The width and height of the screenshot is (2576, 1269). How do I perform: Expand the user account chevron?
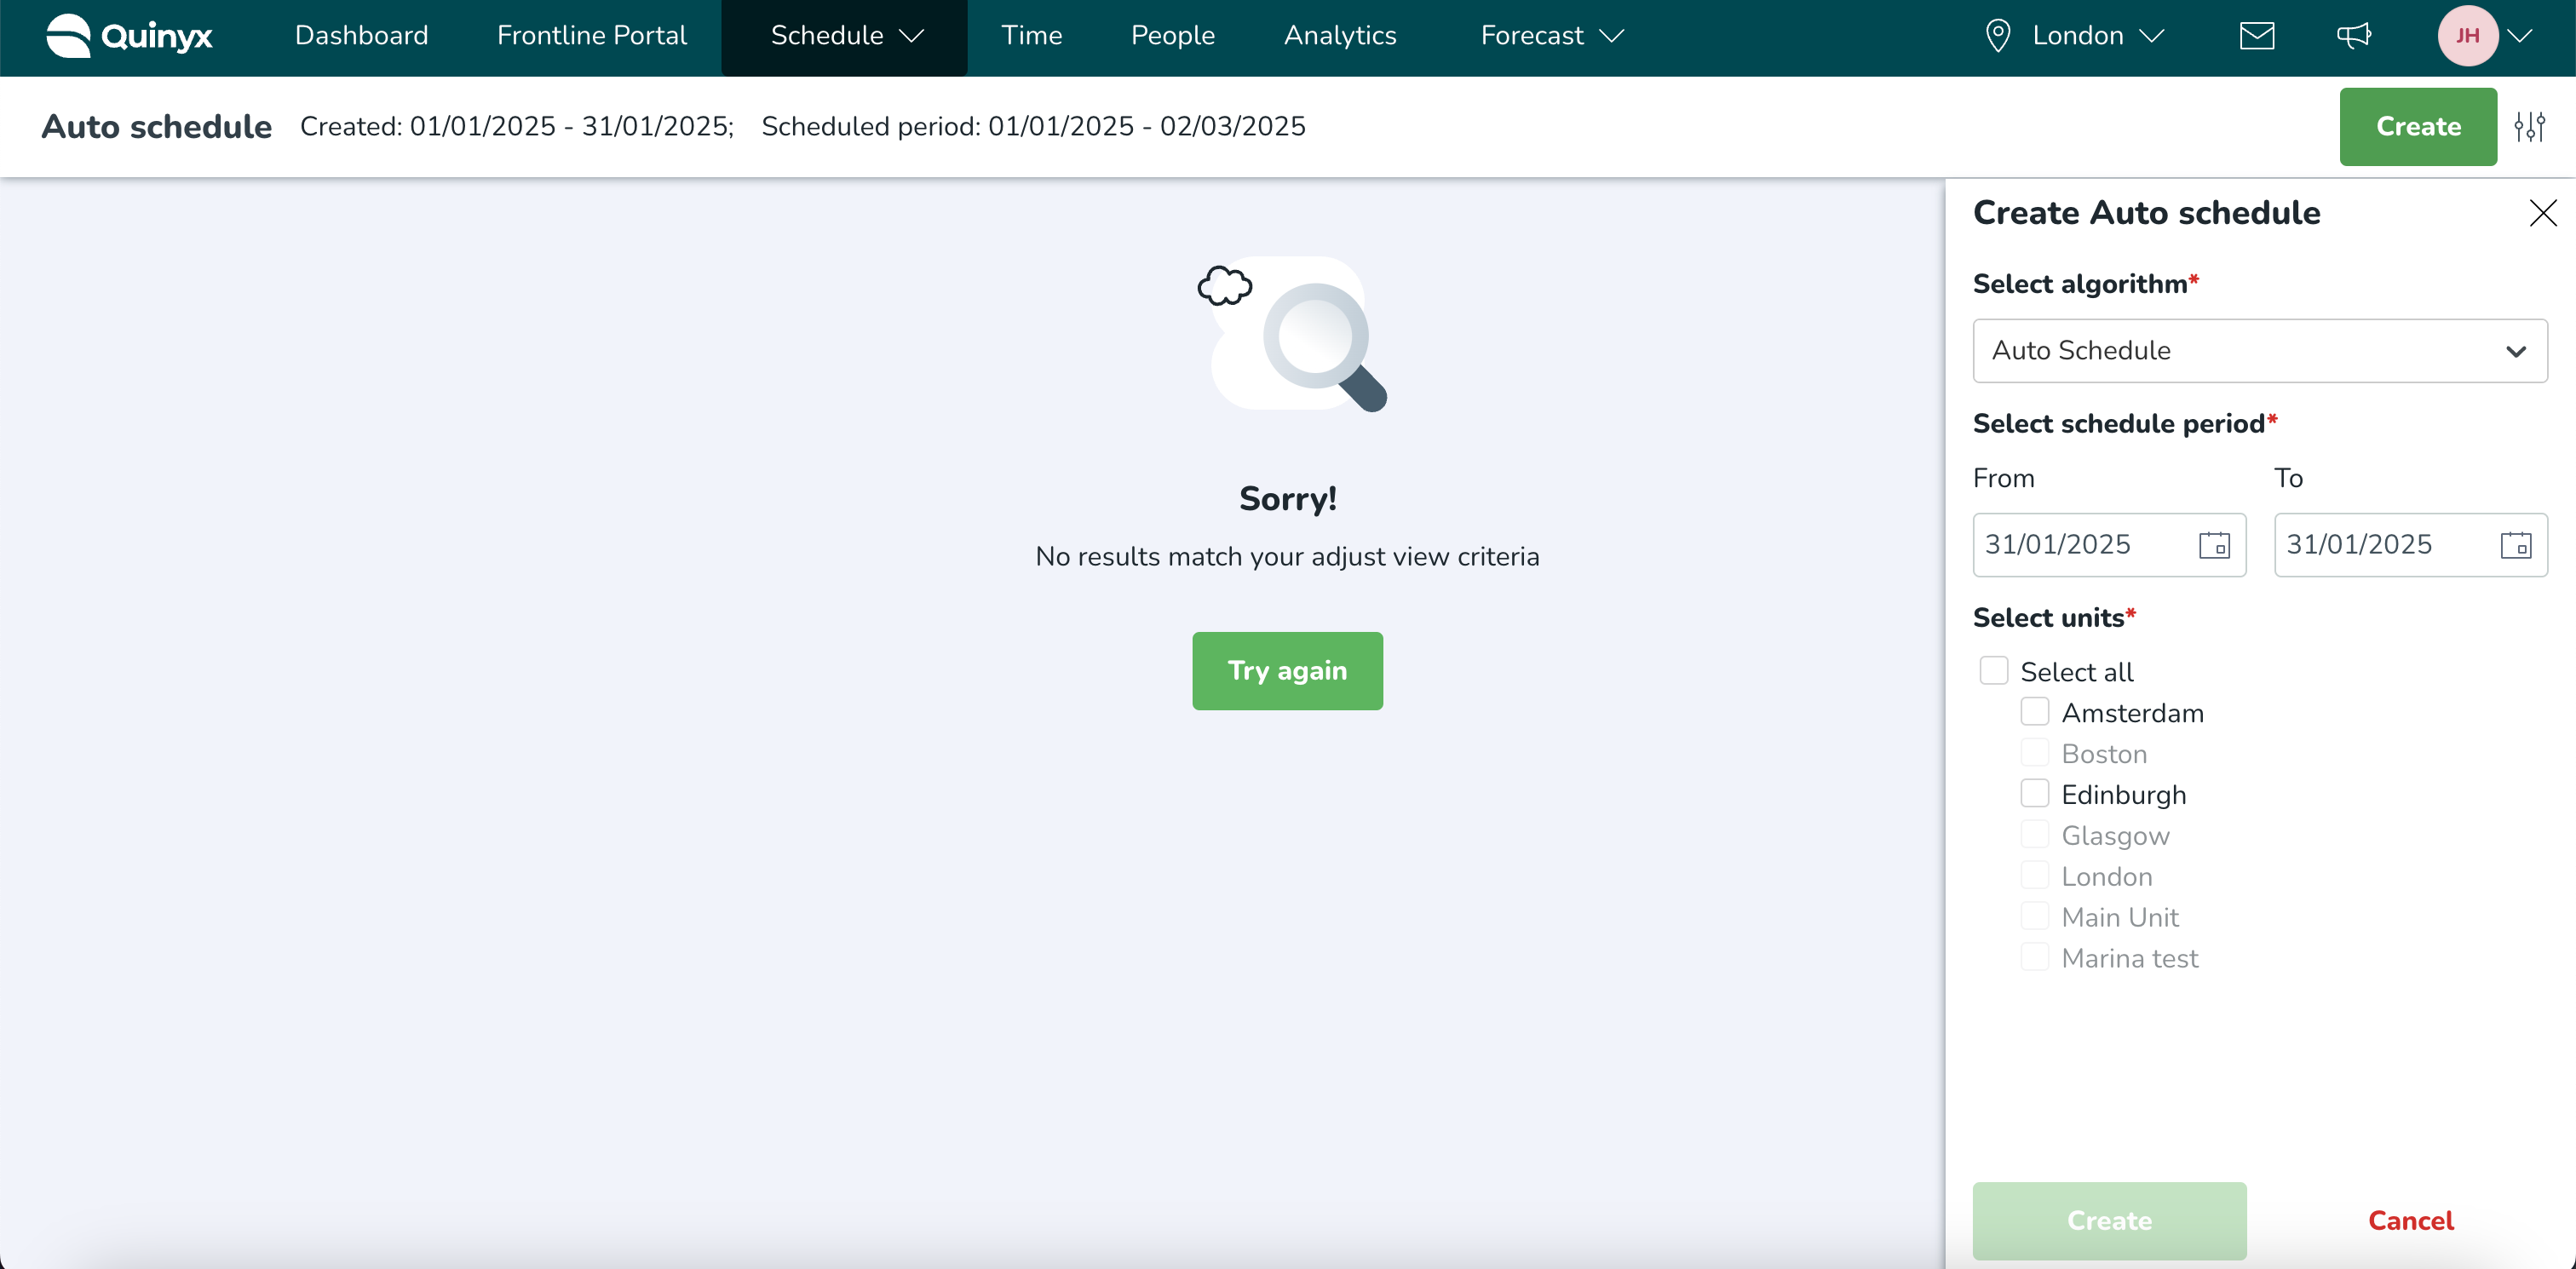[2520, 36]
